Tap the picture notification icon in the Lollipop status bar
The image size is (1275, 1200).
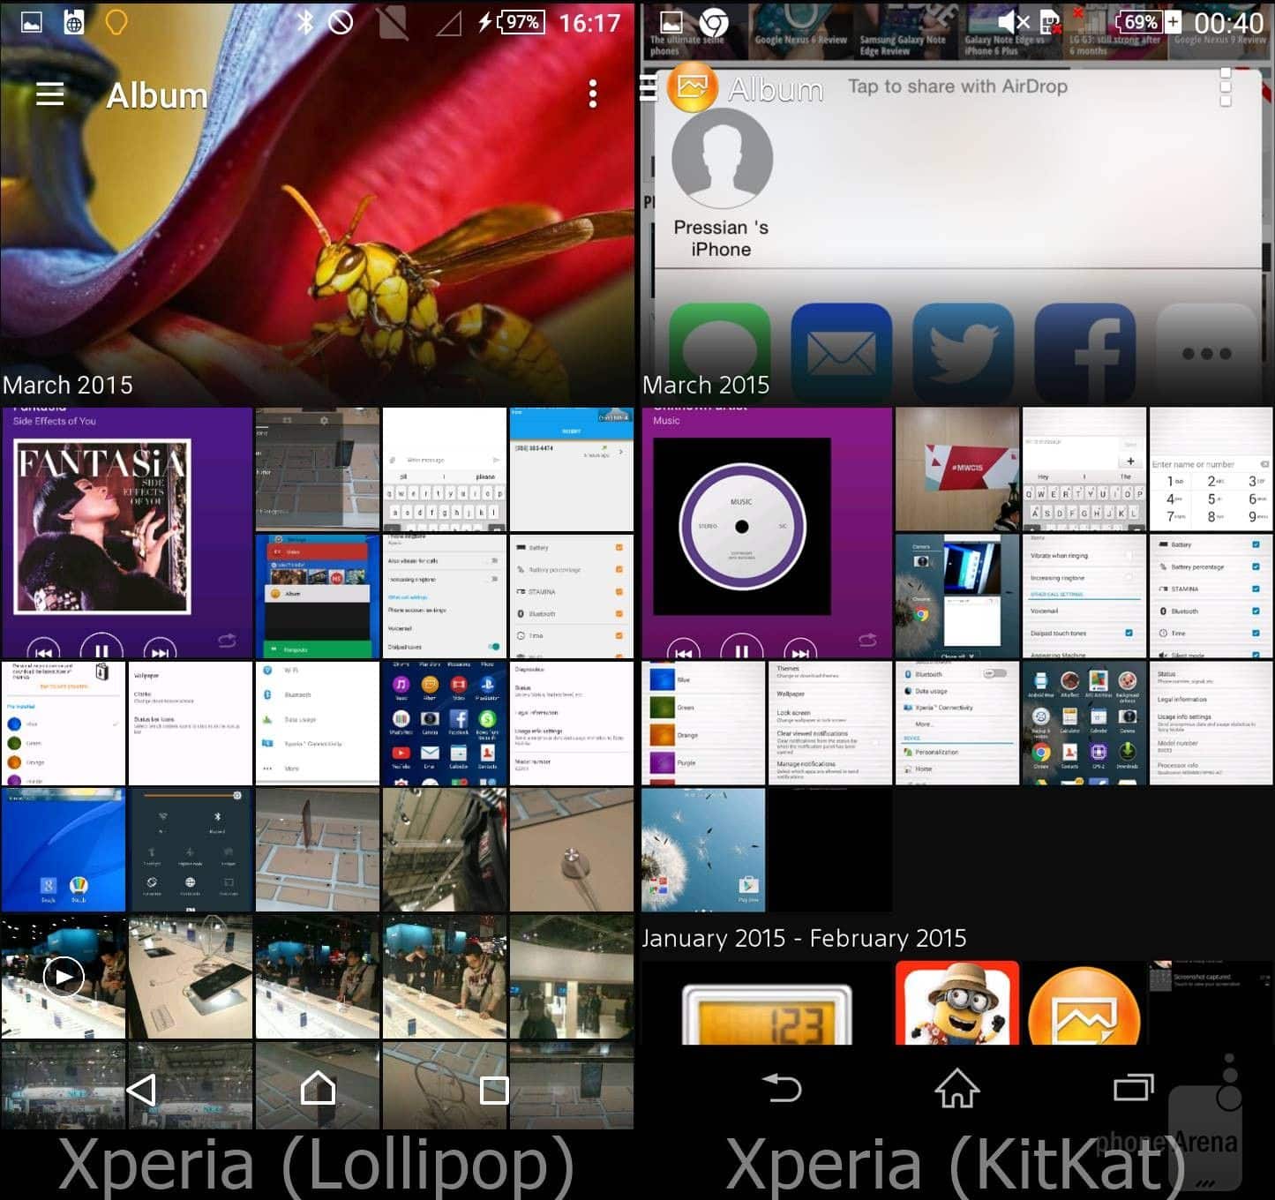[x=32, y=23]
